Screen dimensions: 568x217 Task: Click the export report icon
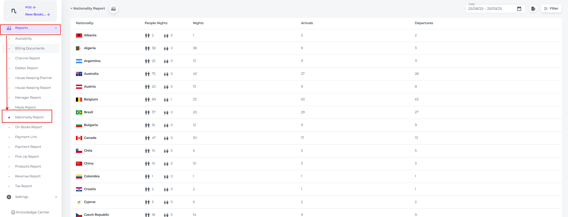click(533, 9)
